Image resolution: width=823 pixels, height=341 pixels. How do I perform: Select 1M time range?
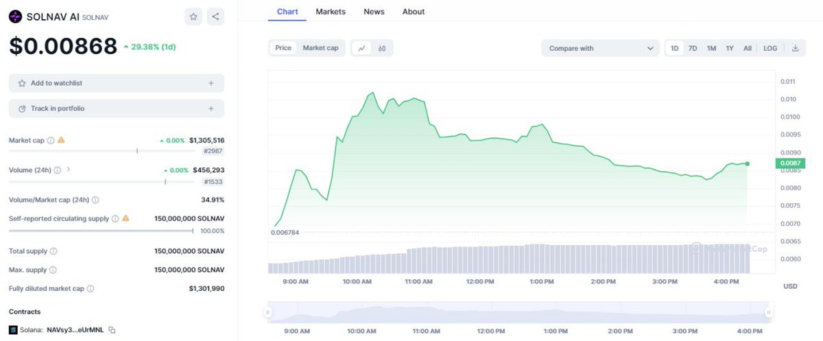(x=711, y=48)
